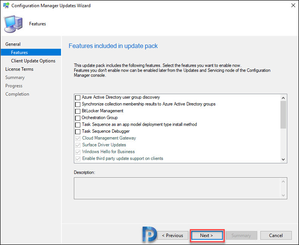Click the features list scrollbar thumb
299x245 pixels.
pyautogui.click(x=283, y=115)
